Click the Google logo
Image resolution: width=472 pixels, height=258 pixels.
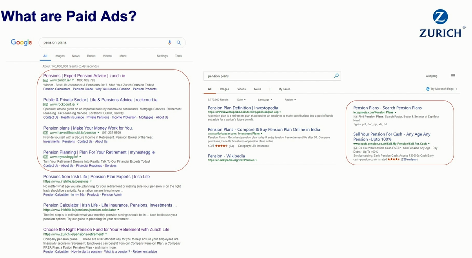(22, 42)
